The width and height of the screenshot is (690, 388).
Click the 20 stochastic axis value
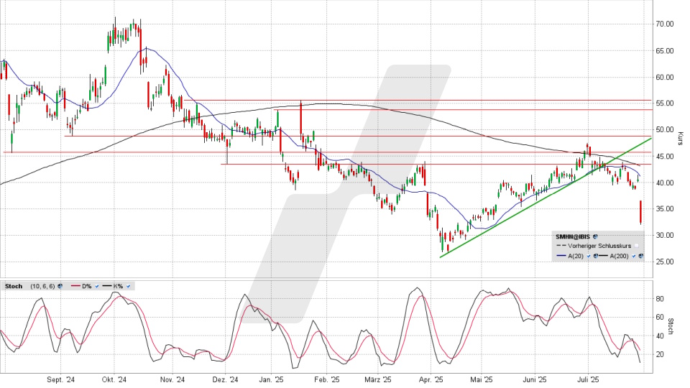pos(659,354)
